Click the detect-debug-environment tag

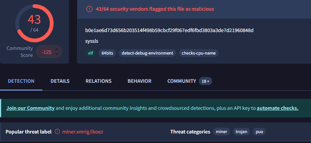click(147, 53)
